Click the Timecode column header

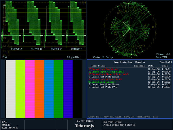point(139,66)
